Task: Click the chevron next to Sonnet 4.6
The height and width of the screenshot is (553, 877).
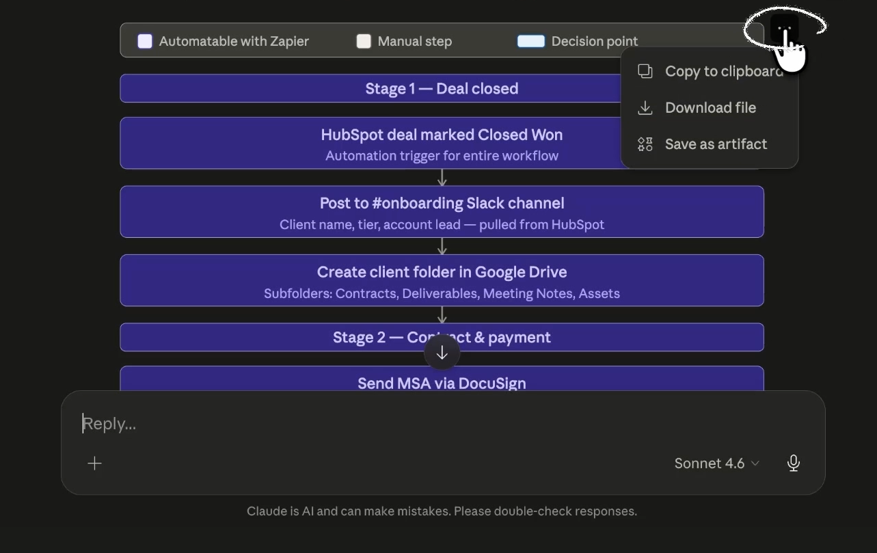Action: point(755,463)
